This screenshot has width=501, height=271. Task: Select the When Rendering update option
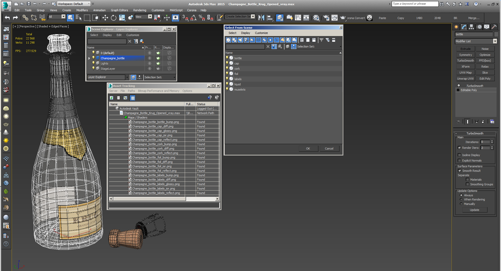[461, 200]
